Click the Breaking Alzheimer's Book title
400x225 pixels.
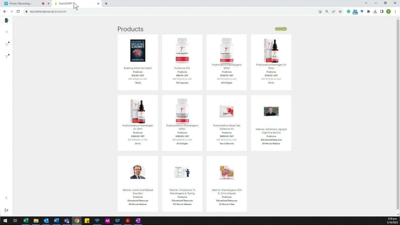tap(138, 68)
